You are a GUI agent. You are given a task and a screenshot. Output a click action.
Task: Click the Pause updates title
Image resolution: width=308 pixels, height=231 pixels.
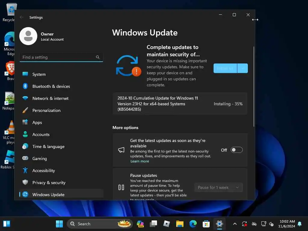[143, 175]
